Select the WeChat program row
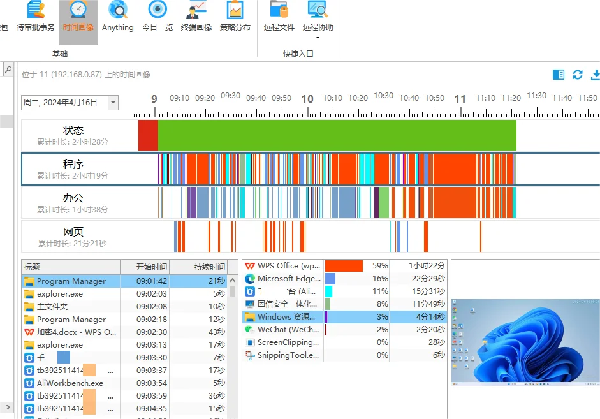 tap(344, 330)
